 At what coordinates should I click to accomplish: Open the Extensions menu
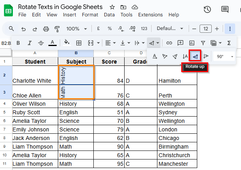(150, 15)
